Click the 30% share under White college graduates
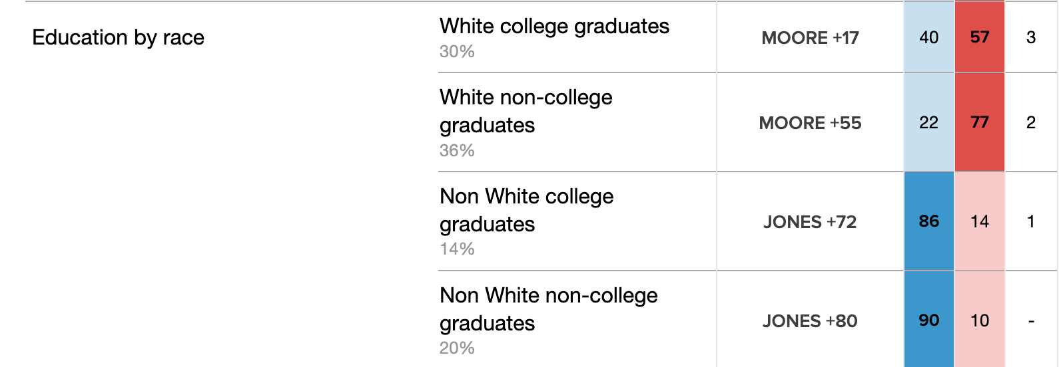 (x=457, y=51)
